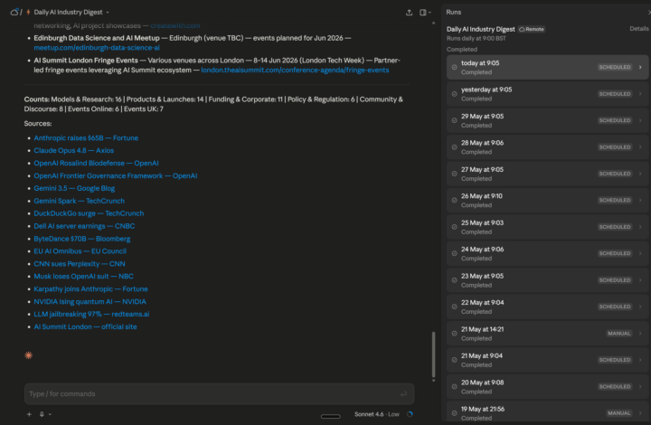
Task: Select the '23 May at 9:05' run title
Action: [482, 276]
